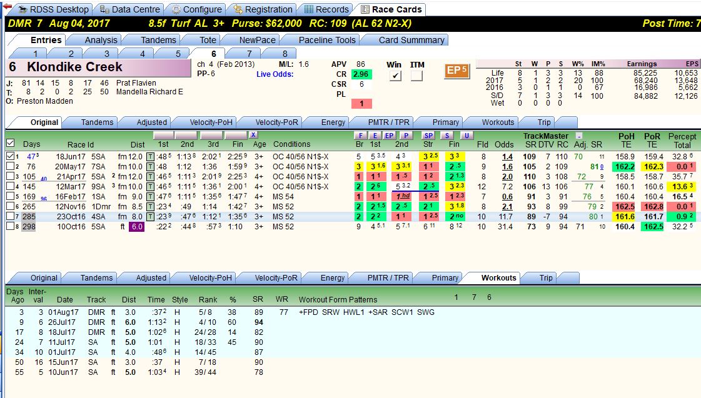Enable the ITM checkbox
This screenshot has width=701, height=398.
pos(416,76)
